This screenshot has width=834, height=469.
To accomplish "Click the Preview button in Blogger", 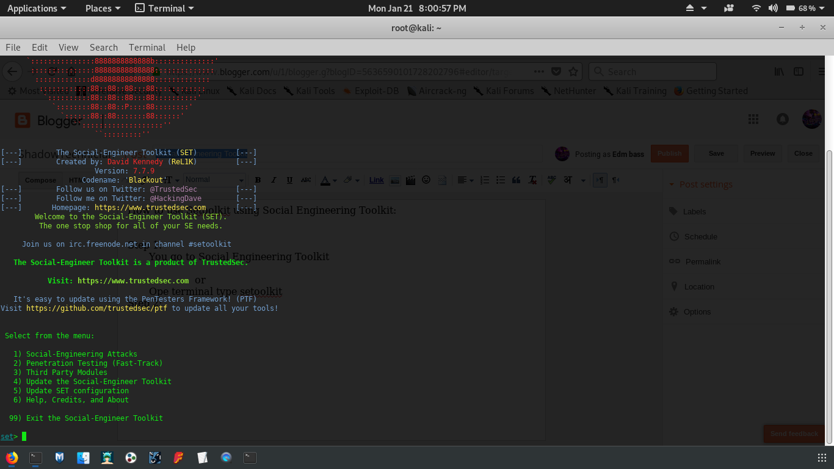I will tap(763, 153).
